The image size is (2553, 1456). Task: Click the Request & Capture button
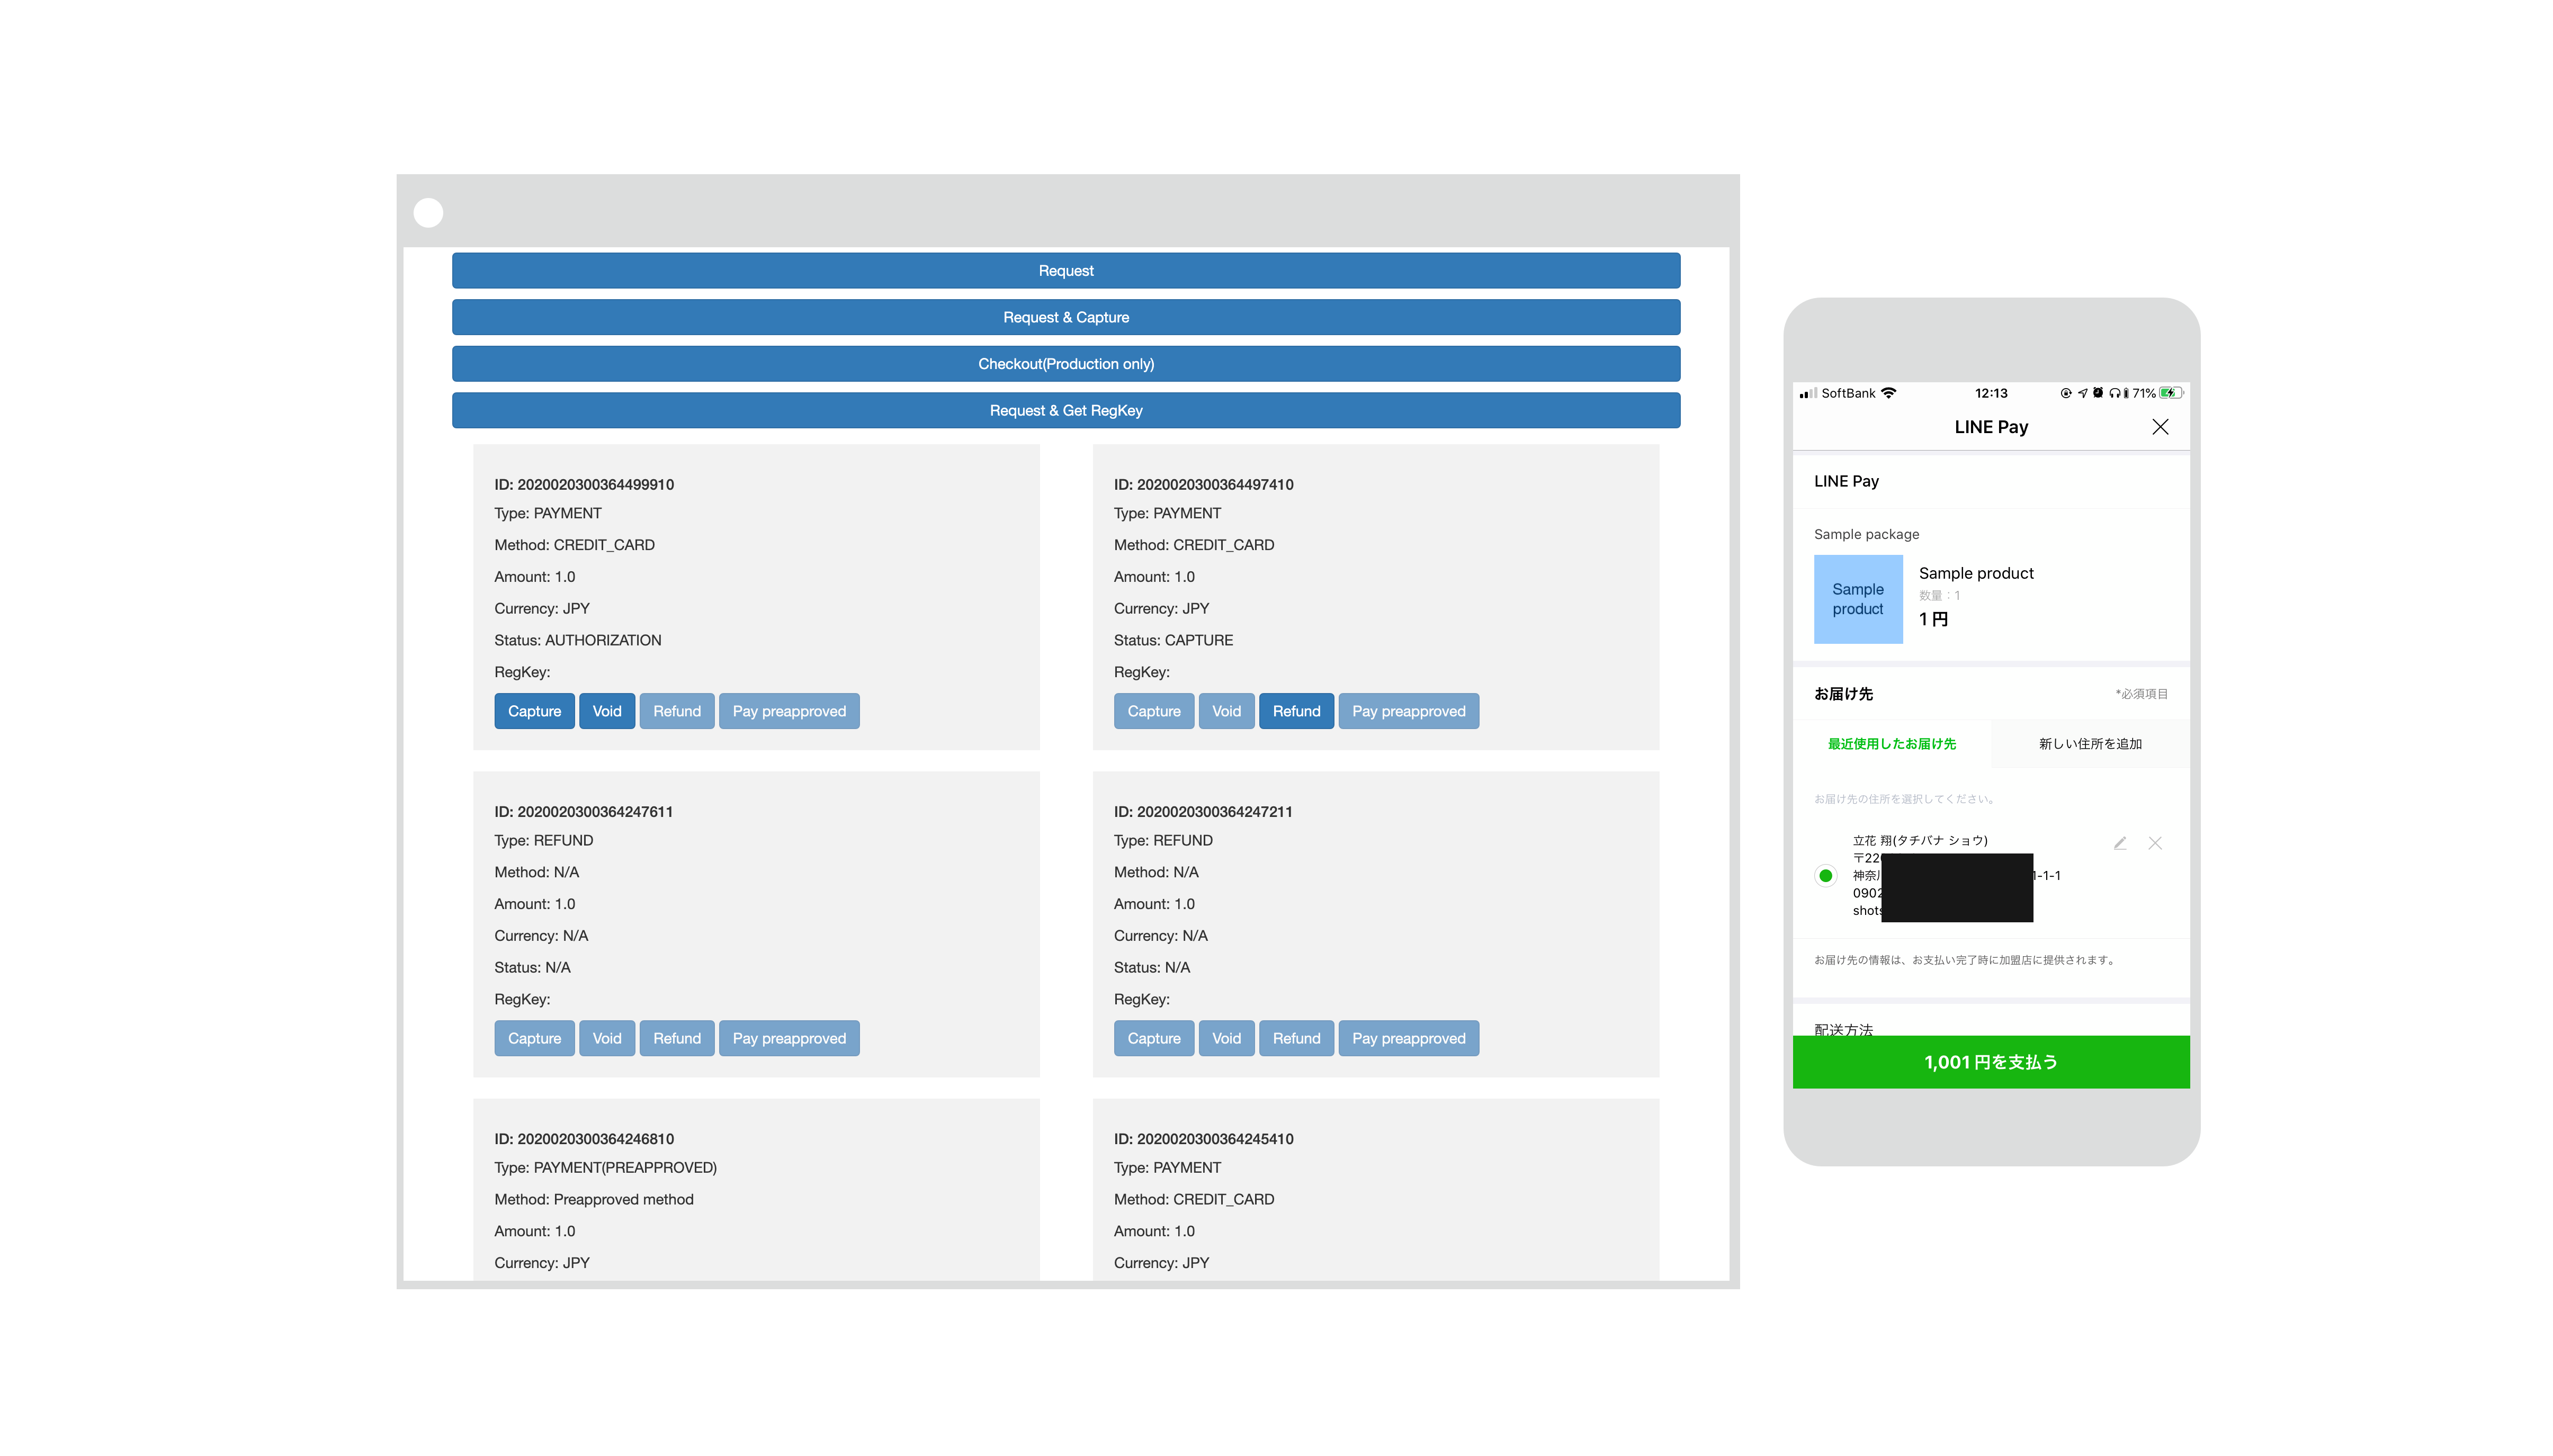pos(1066,317)
